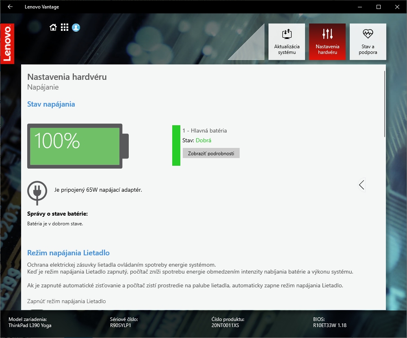The height and width of the screenshot is (338, 407).
Task: Click the green battery level bar
Action: pyautogui.click(x=176, y=145)
